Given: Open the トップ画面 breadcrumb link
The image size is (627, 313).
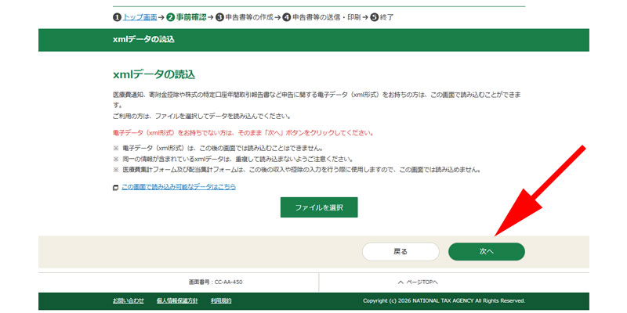Looking at the screenshot, I should click(140, 17).
